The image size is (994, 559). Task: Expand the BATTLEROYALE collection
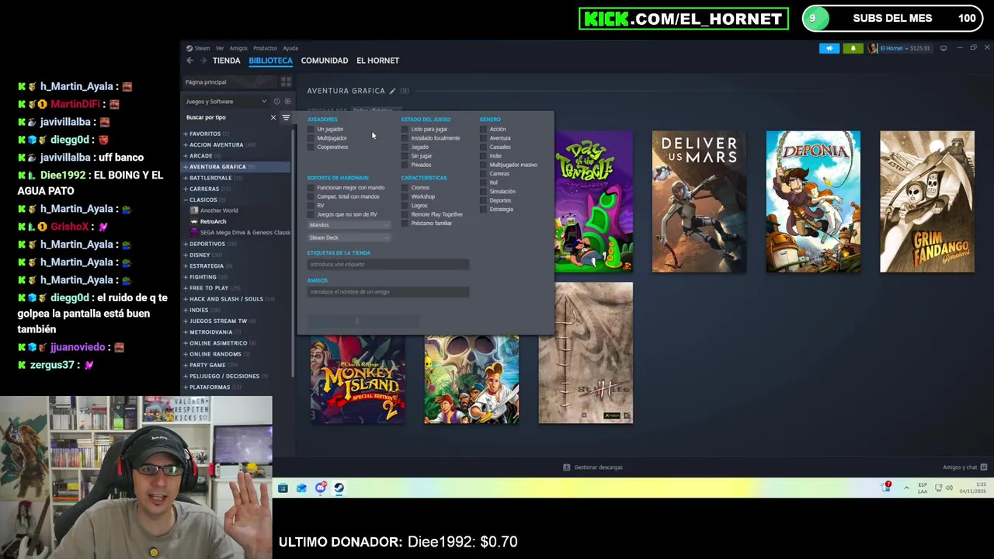(186, 178)
